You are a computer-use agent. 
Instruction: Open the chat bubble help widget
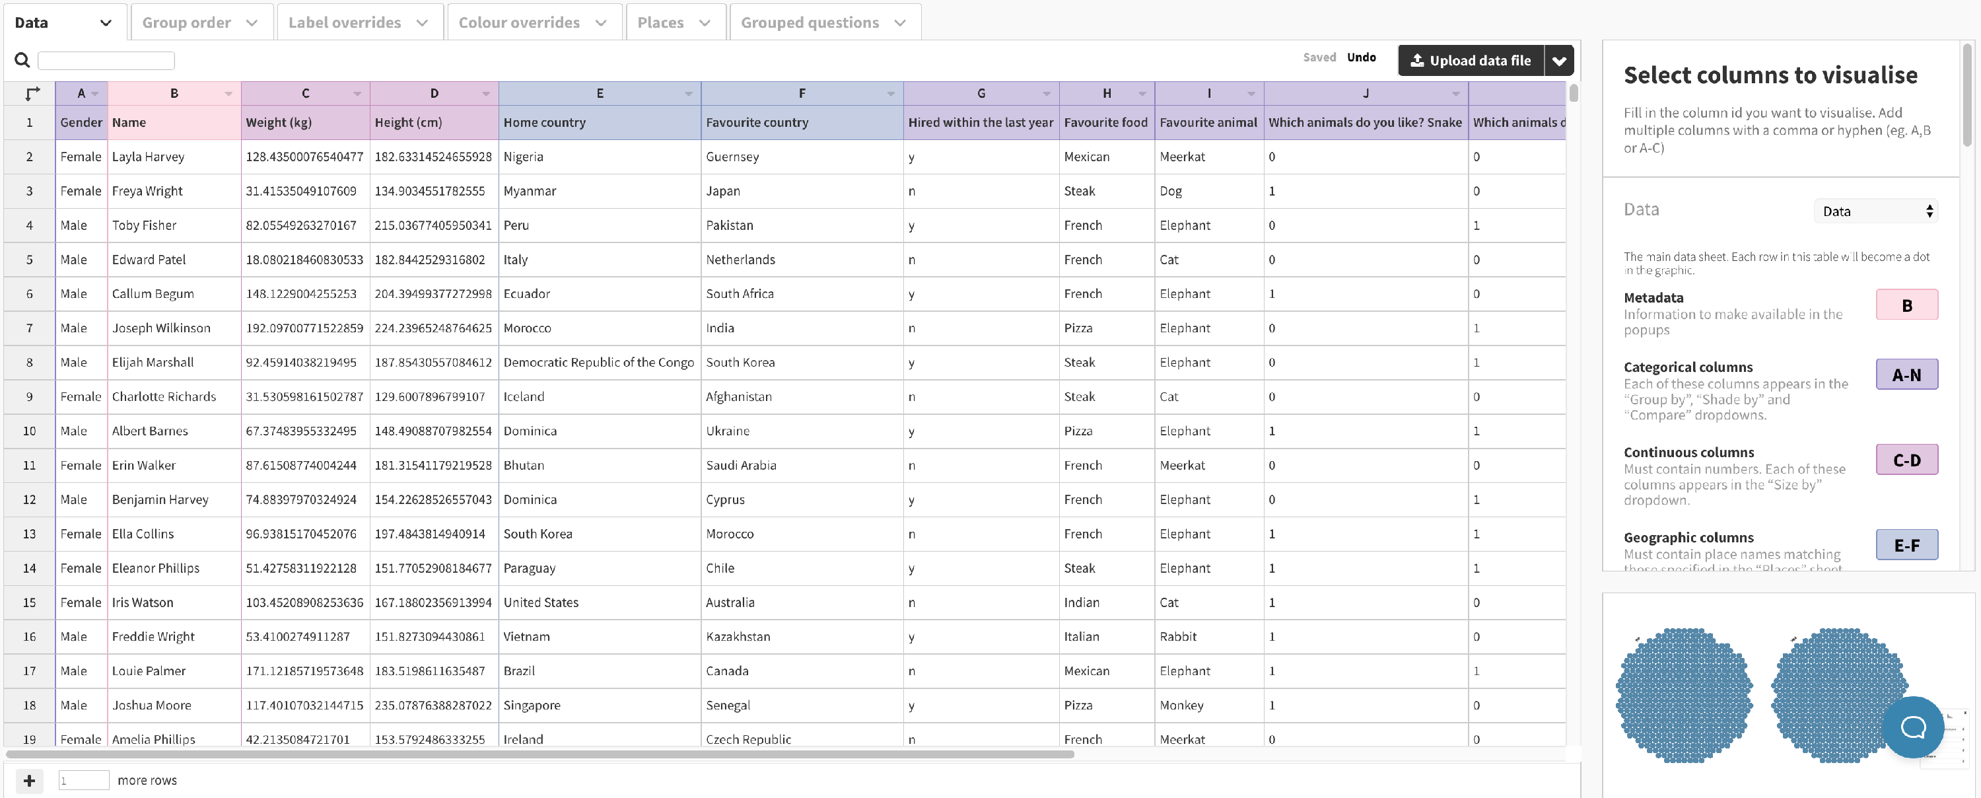(x=1912, y=727)
